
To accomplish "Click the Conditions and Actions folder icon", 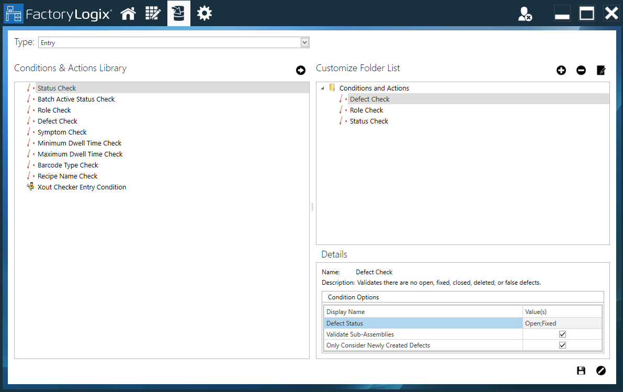I will [x=332, y=88].
